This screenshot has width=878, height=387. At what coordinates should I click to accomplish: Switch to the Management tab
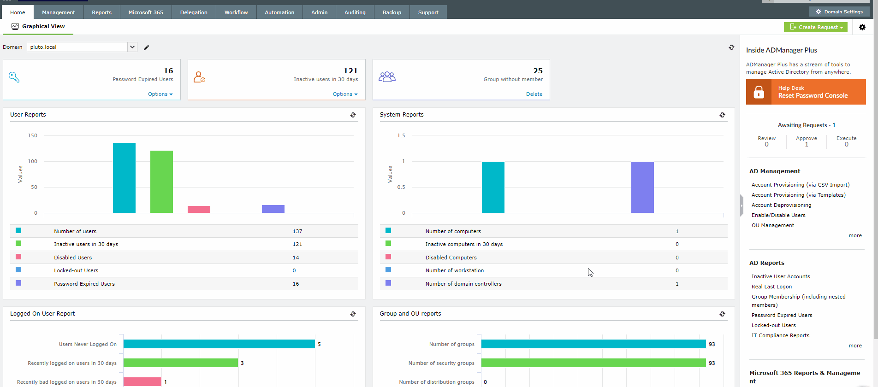[59, 12]
